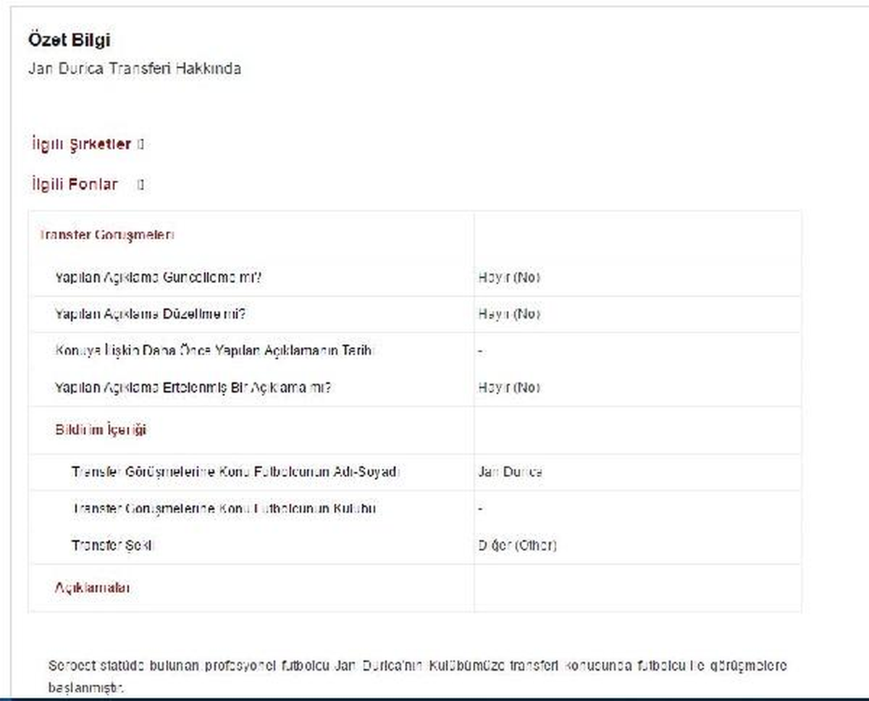869x701 pixels.
Task: Click the Hayır (No) value for Güncelleme
Action: 509,277
